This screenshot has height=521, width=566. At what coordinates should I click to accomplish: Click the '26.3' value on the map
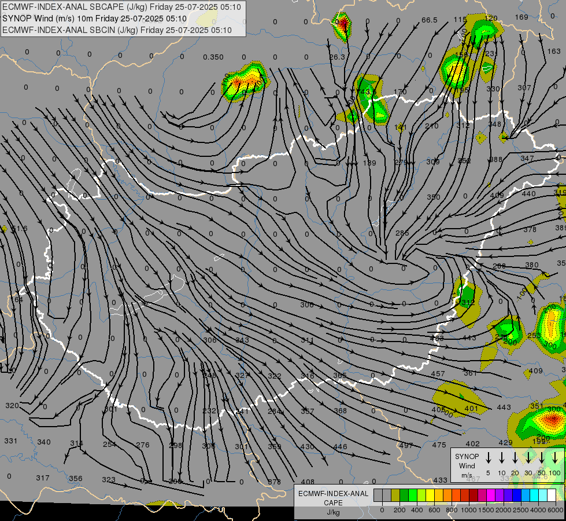pyautogui.click(x=337, y=57)
